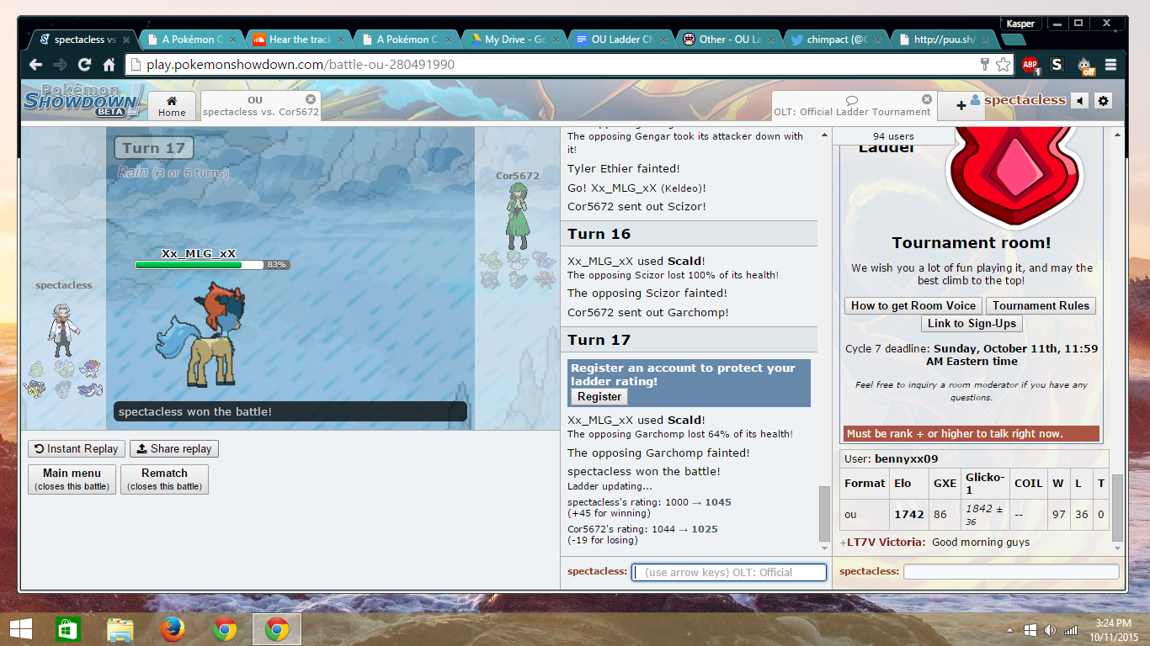This screenshot has height=646, width=1150.
Task: Return to Main menu, closing the battle
Action: click(x=72, y=479)
